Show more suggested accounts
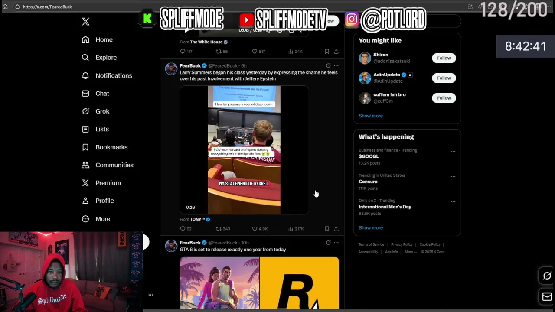This screenshot has height=312, width=555. (371, 116)
